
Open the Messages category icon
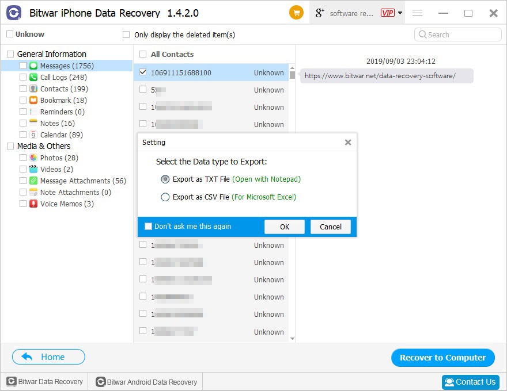tap(33, 66)
